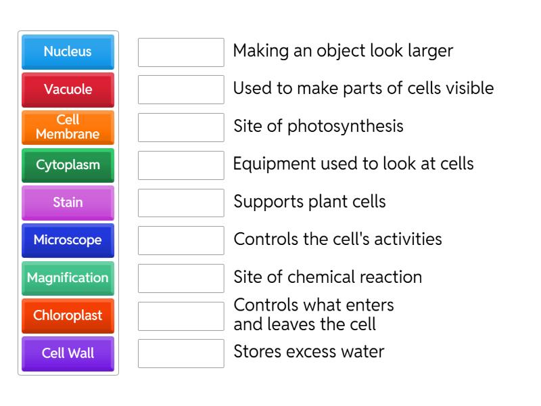The image size is (541, 406).
Task: Choose the Cytoplasm tile
Action: 68,165
